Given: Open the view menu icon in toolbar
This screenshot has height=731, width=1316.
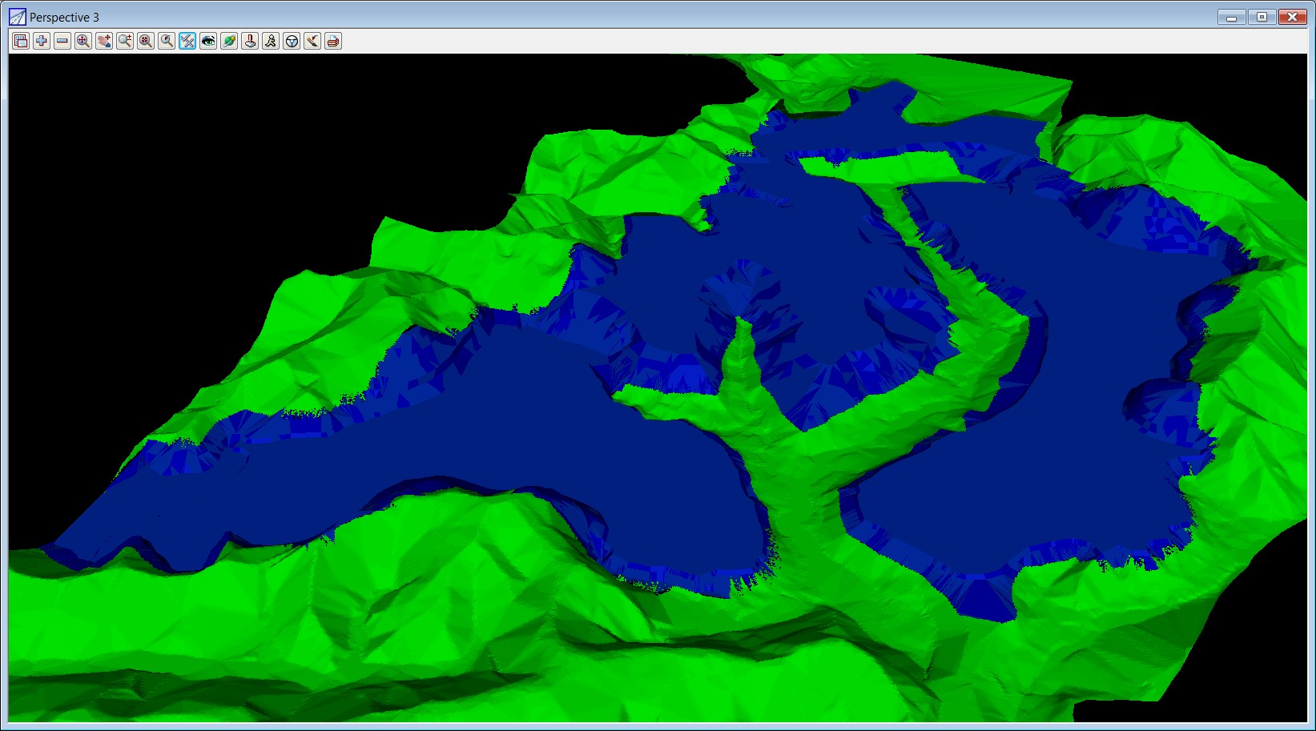Looking at the screenshot, I should coord(21,41).
